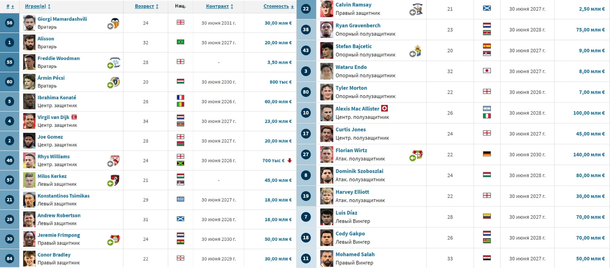
Task: Click Florian Wirtz's 140,00 млн € value
Action: point(589,155)
